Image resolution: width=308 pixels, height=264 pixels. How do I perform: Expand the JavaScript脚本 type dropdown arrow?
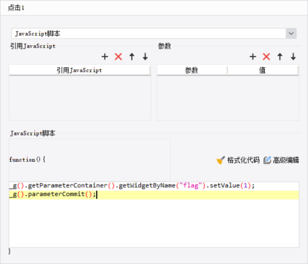(291, 34)
